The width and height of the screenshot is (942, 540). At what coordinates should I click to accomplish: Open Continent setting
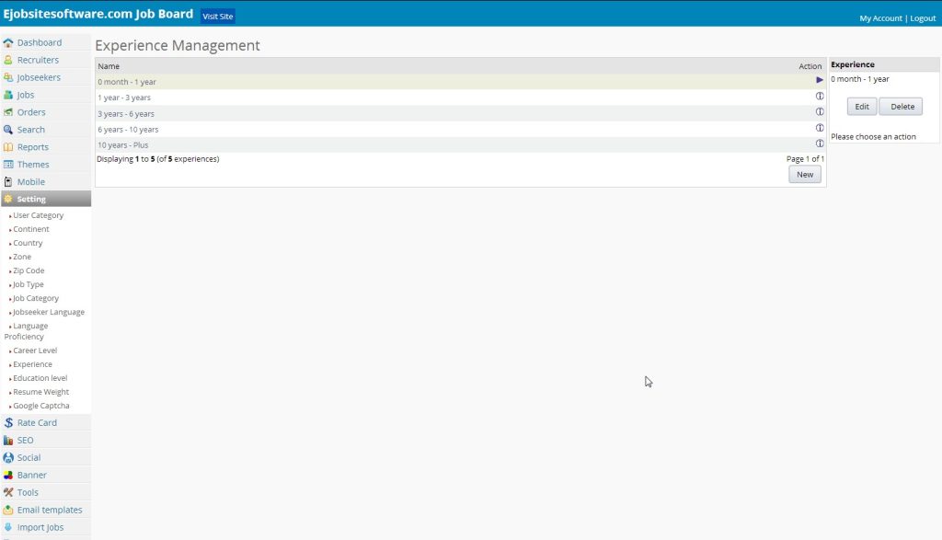[x=31, y=229]
